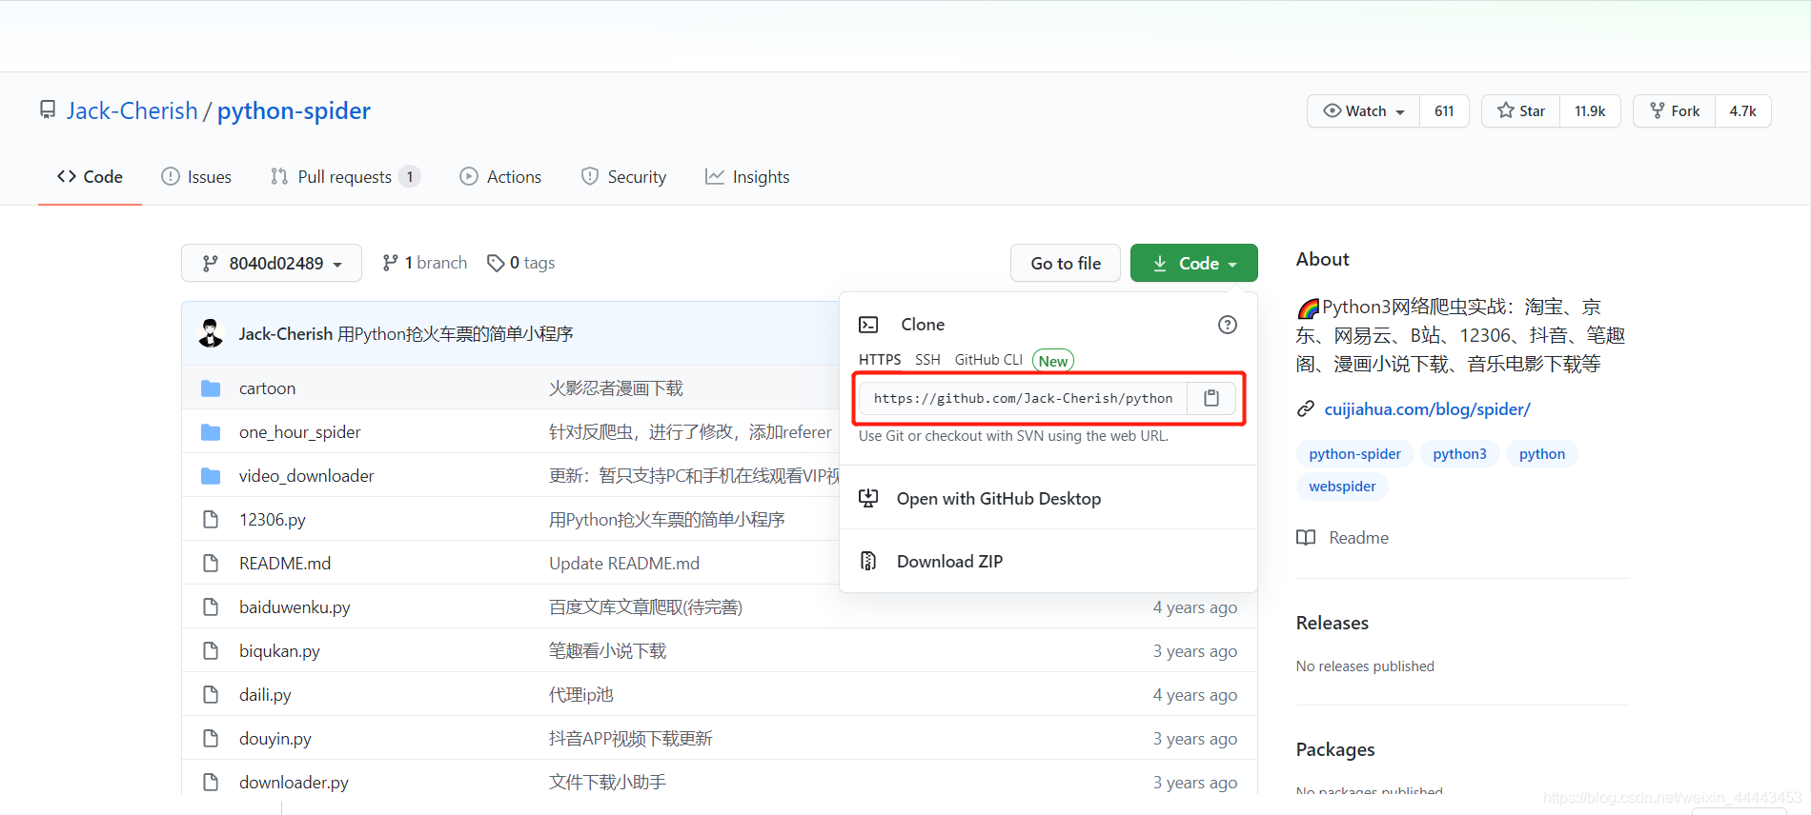
Task: Click the clone URL text field
Action: pyautogui.click(x=1023, y=398)
